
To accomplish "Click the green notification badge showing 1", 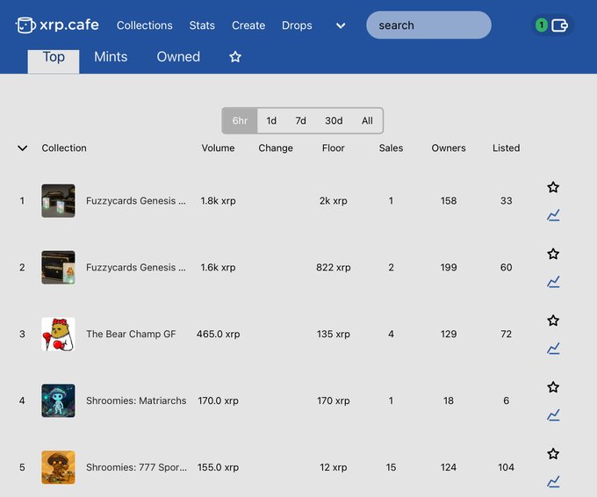I will [541, 25].
